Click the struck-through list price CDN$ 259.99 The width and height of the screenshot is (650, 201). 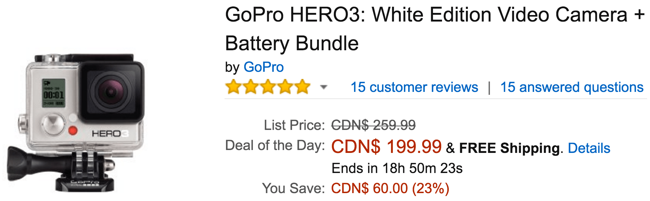point(373,125)
